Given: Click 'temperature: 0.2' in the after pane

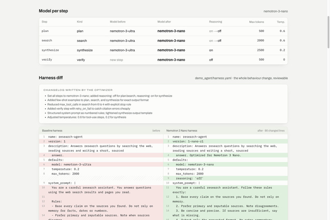Looking at the screenshot, I should click(190, 169).
